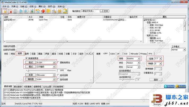Click the Referral button with yellow icon

[x=181, y=86]
